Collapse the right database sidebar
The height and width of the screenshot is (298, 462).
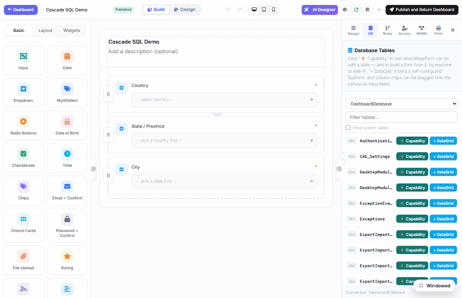pos(339,169)
